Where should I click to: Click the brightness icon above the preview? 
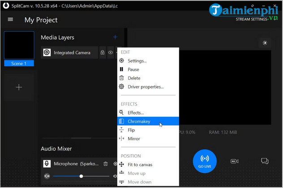pos(265,43)
